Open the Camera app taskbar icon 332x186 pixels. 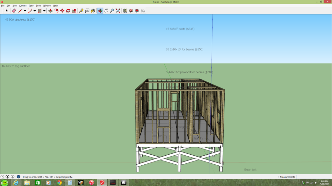pos(124,183)
